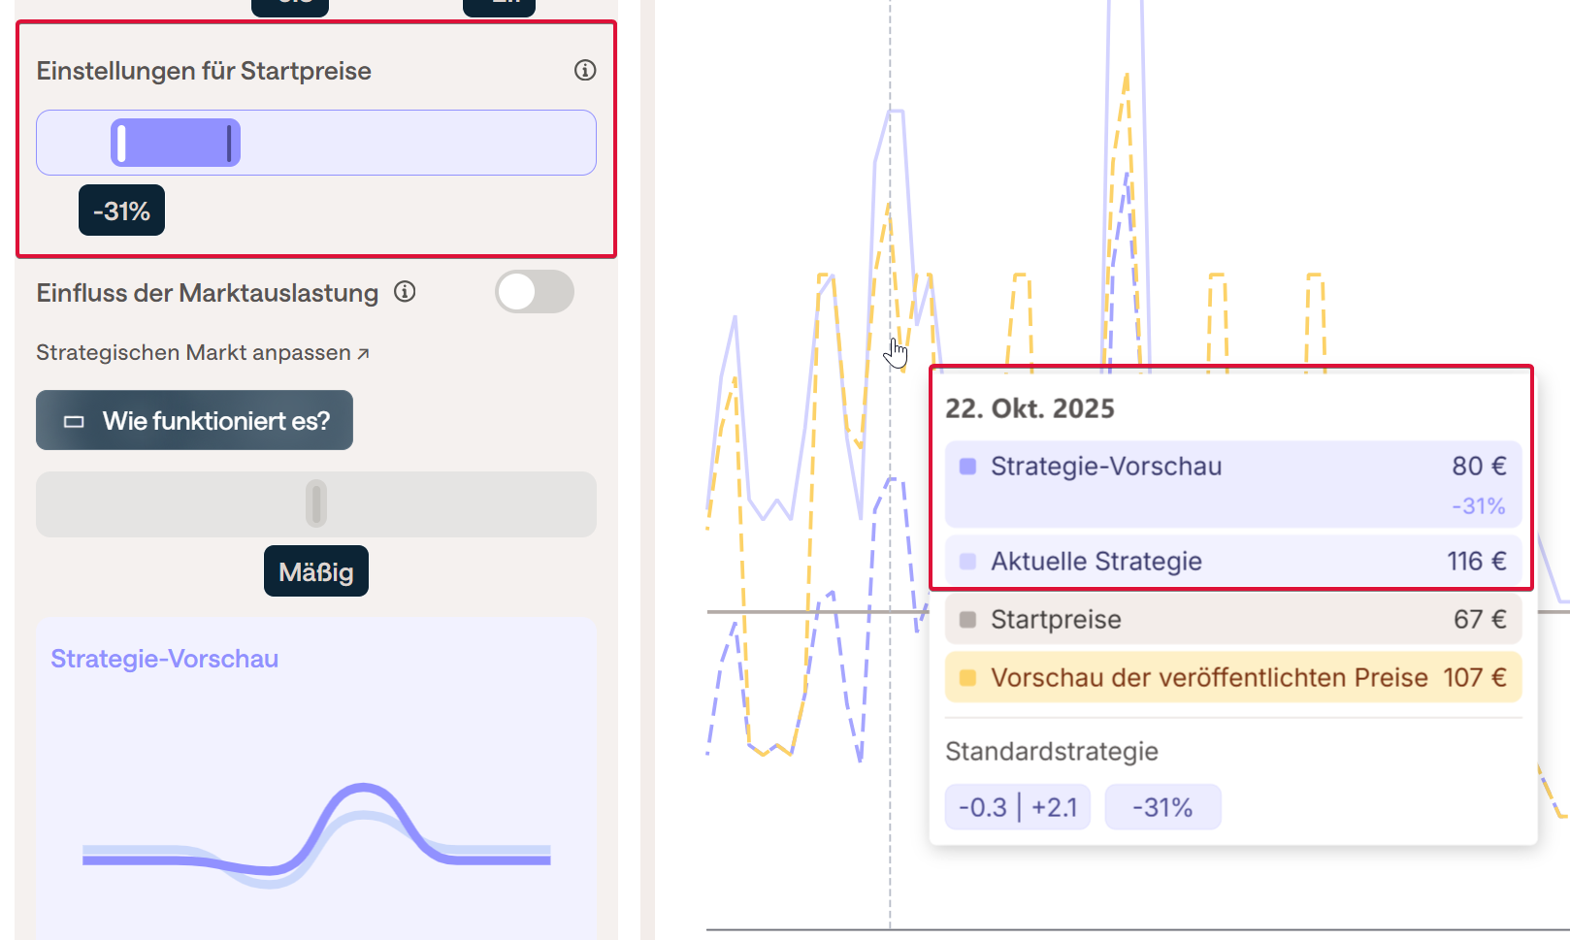
Task: Click info icon next to Einfluss der Marktauslastung
Action: [405, 292]
